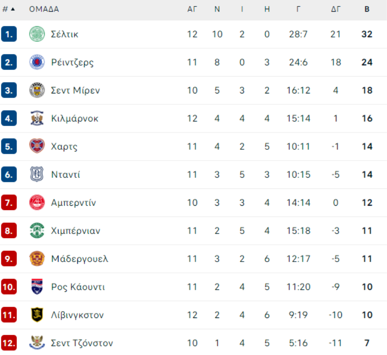Open the Λίβινγκστον team page

pos(77,315)
